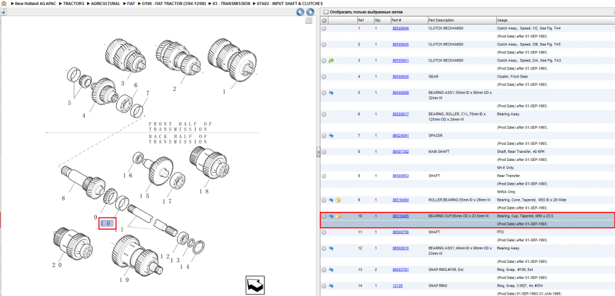Expand plus button for part 86500889
Viewport: 615px width, 296px height.
tap(324, 93)
